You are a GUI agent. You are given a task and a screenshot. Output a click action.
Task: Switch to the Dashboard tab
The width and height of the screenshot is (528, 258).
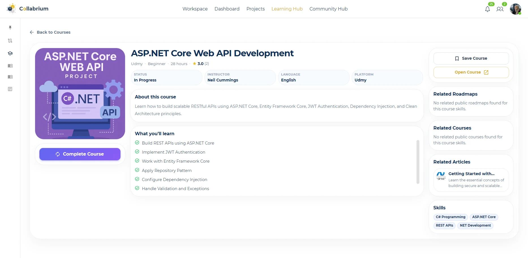tap(227, 9)
